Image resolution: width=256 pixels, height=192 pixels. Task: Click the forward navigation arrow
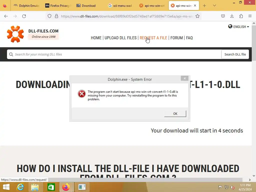pyautogui.click(x=15, y=16)
